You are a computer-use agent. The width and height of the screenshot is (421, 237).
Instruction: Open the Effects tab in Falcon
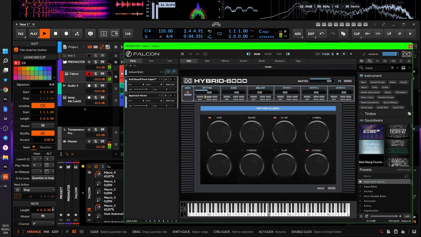tap(225, 61)
